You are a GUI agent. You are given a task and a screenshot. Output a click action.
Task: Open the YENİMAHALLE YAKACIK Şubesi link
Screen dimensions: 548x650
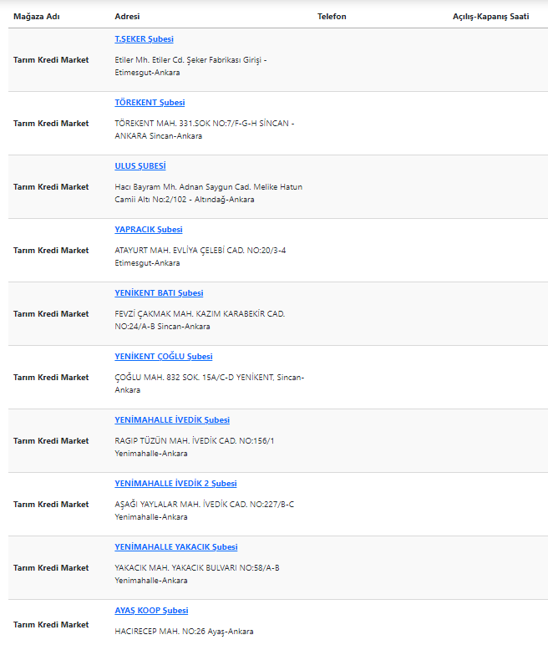pos(176,546)
